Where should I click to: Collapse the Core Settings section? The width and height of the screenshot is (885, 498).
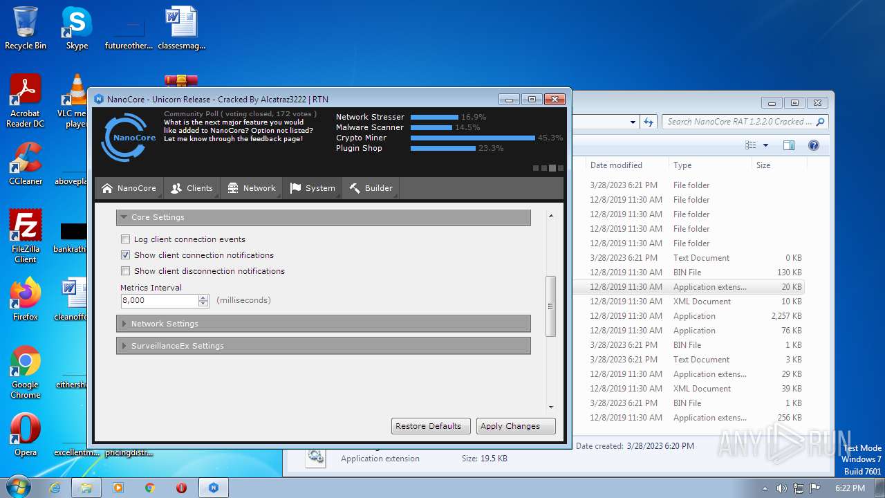324,217
